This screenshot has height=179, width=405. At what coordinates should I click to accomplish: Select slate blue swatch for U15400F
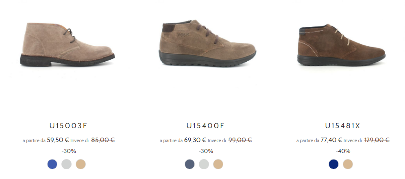click(x=189, y=164)
